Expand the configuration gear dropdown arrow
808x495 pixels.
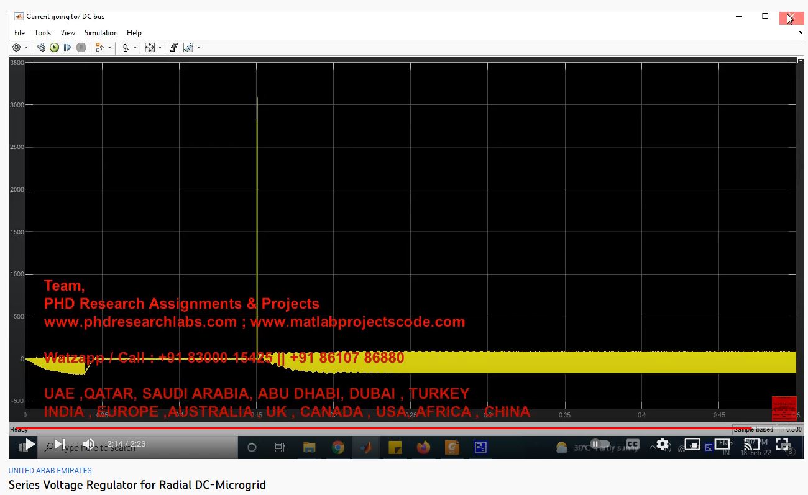coord(26,48)
